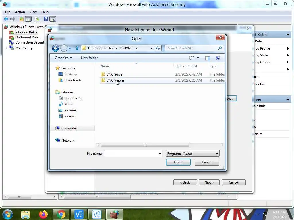The height and width of the screenshot is (220, 294).
Task: Open the Organize menu
Action: tap(63, 58)
